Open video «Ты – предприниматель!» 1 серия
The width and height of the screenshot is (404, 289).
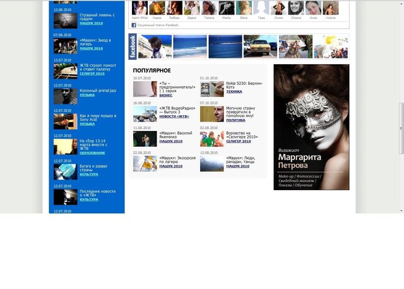click(x=177, y=87)
